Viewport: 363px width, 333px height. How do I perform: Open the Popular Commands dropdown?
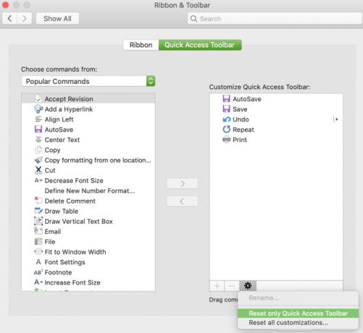pyautogui.click(x=88, y=81)
